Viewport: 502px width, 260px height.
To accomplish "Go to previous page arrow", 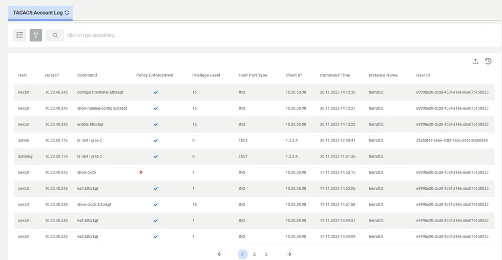I will 220,254.
